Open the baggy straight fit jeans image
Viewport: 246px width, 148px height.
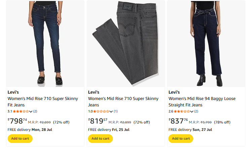(x=206, y=43)
